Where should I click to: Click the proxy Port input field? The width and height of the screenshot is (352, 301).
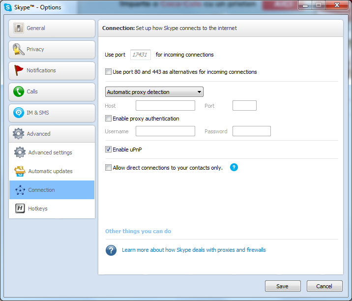click(244, 106)
